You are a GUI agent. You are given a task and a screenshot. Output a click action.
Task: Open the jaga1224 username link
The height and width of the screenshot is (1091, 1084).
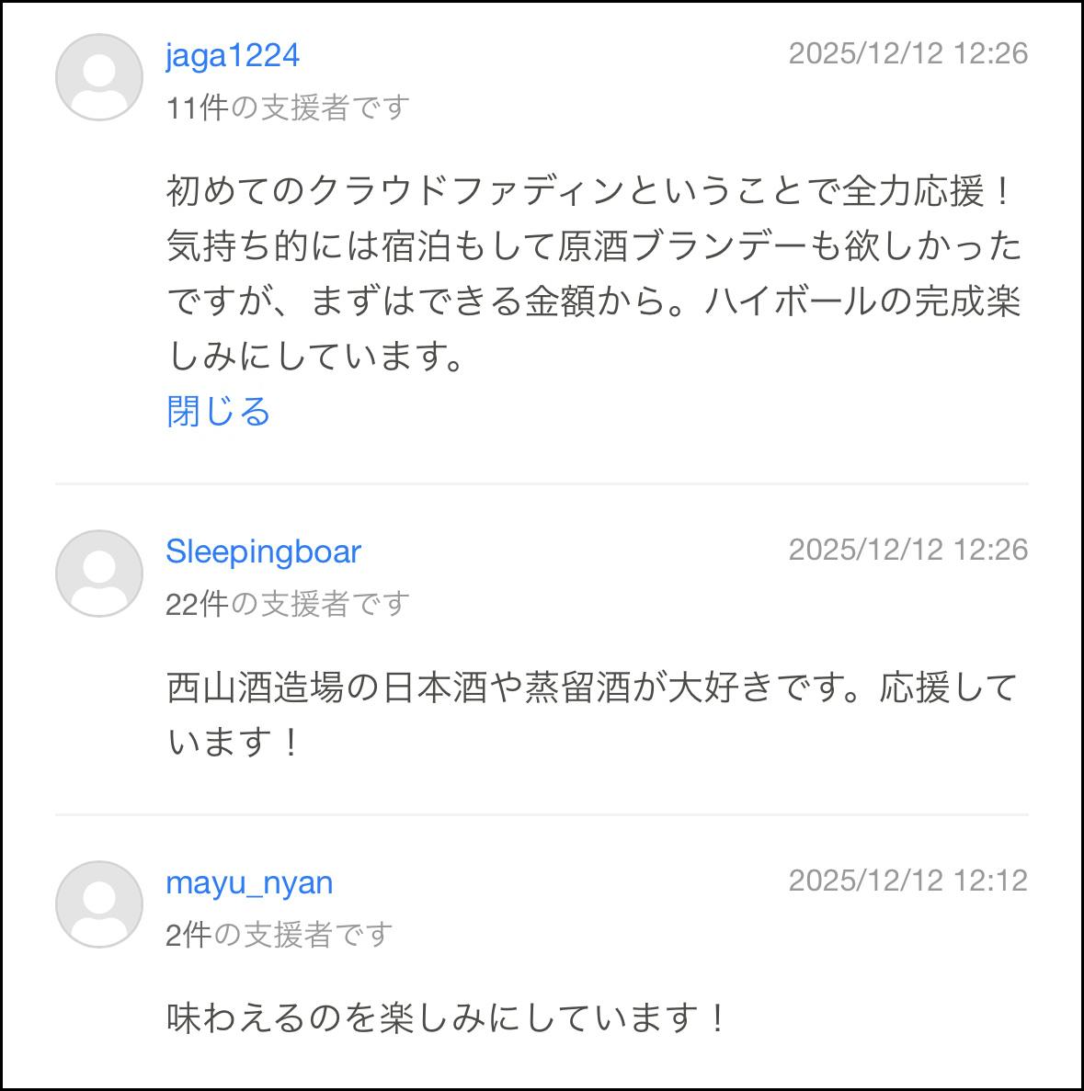[x=233, y=55]
